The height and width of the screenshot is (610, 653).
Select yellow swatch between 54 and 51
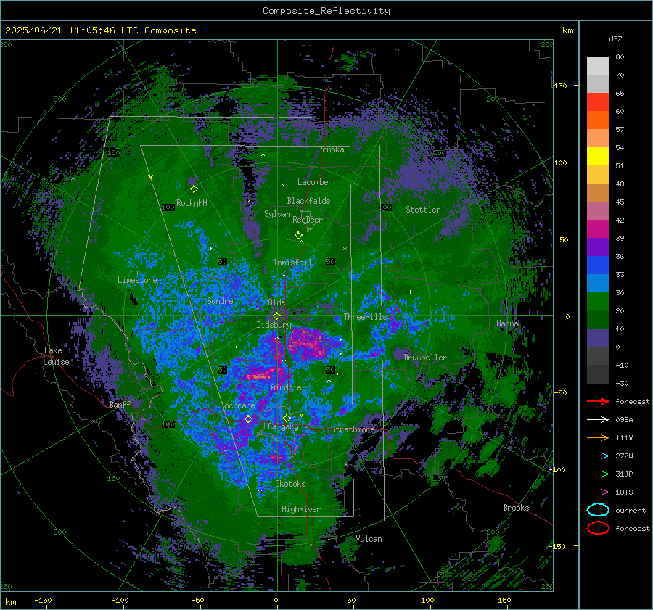click(598, 157)
